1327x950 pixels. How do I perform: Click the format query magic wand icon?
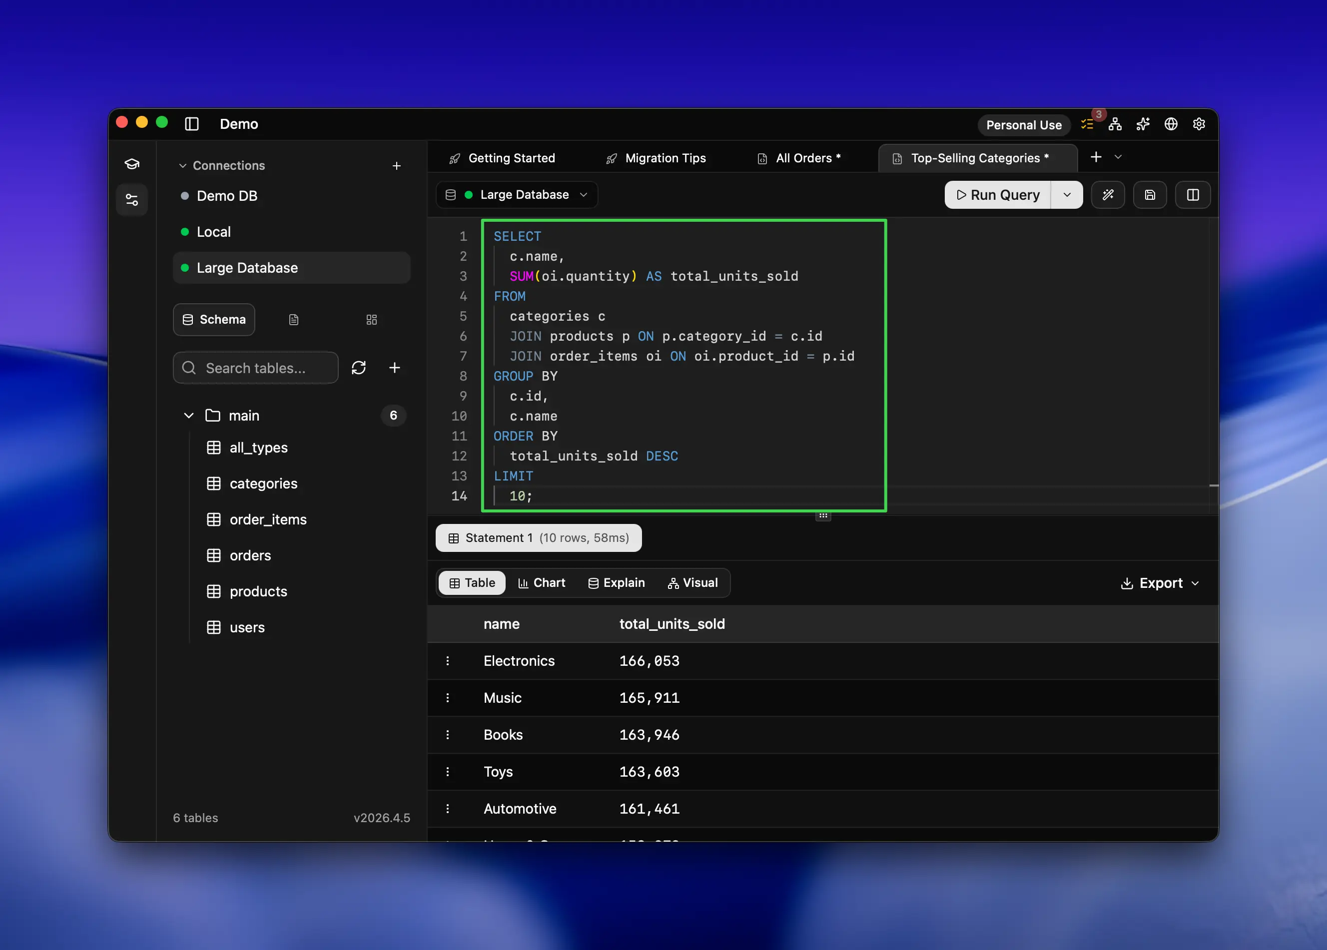(1108, 195)
